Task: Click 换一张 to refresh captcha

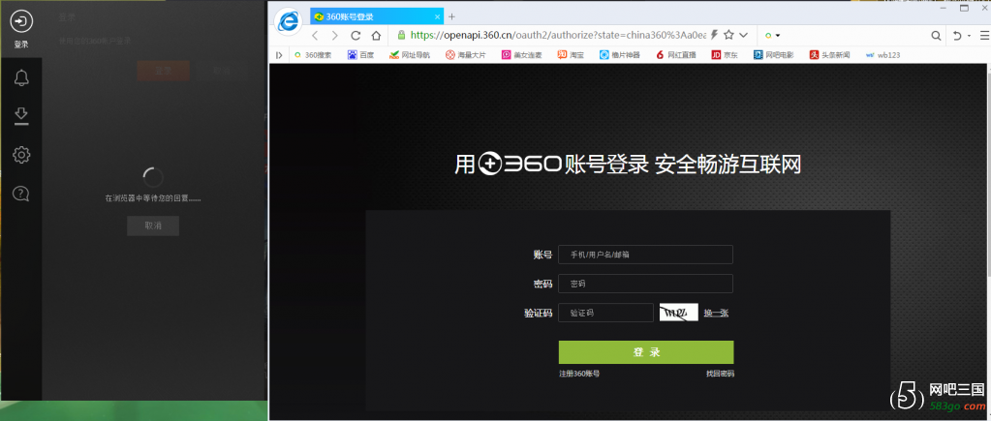Action: [716, 313]
